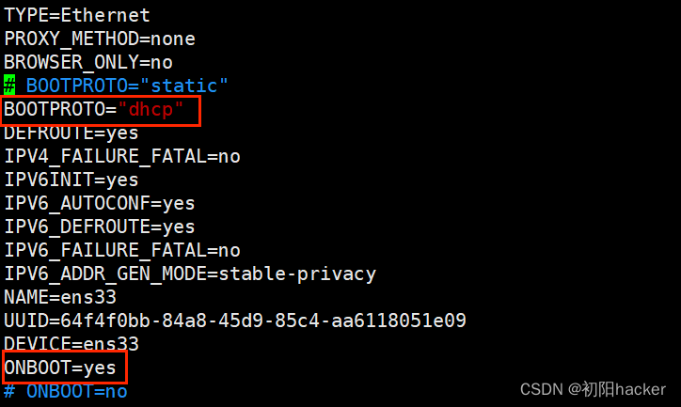Click the stable-privacy value
681x407 pixels.
[297, 274]
